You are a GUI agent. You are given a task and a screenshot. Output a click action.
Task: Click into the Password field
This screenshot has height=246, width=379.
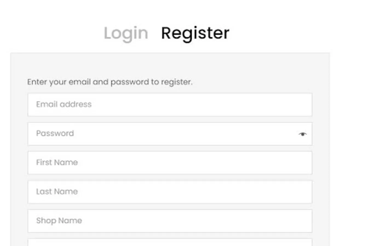coord(164,134)
